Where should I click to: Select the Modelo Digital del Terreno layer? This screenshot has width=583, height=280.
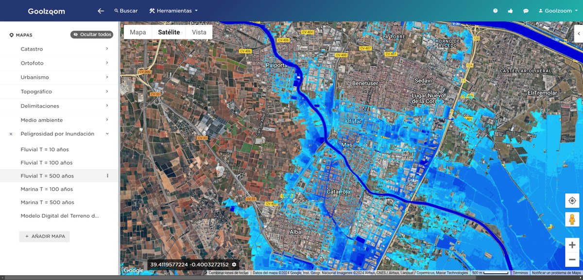coord(60,216)
